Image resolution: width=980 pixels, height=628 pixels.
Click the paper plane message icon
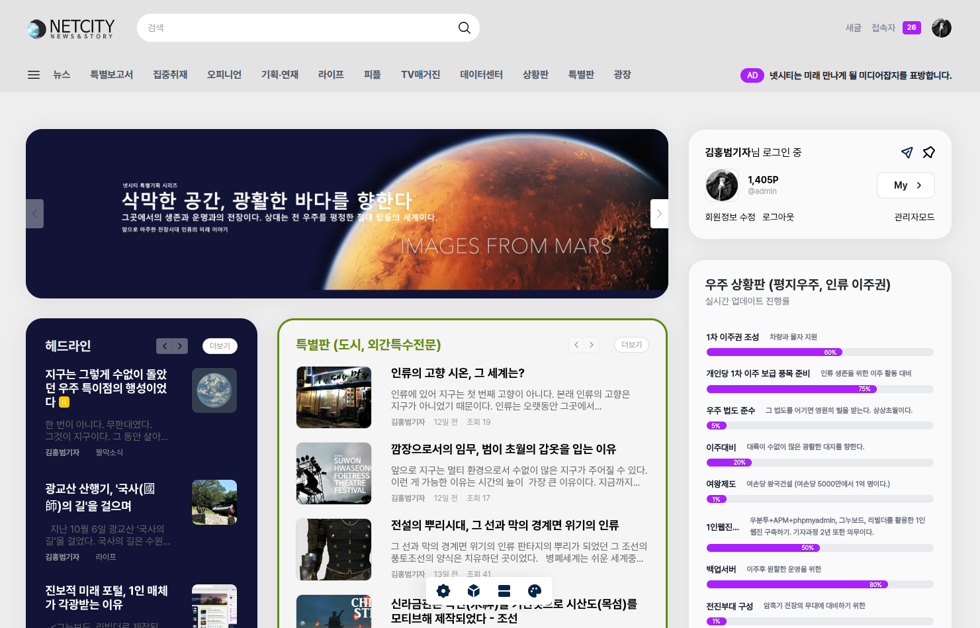click(x=907, y=153)
